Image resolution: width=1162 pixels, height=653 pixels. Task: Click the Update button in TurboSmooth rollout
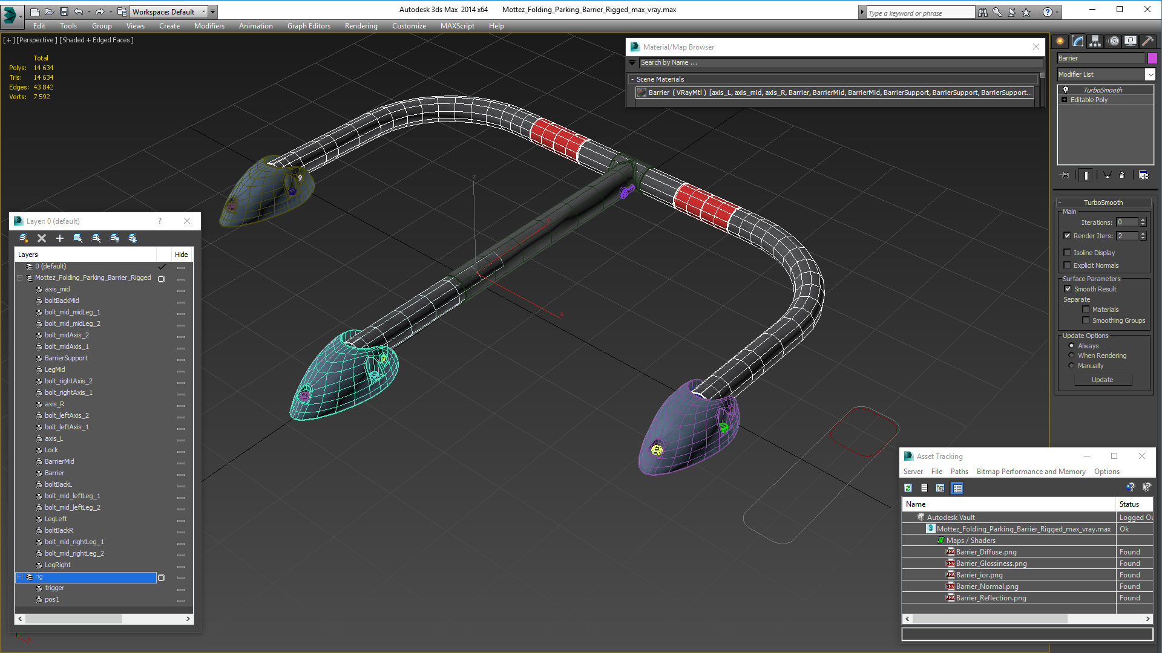tap(1103, 380)
